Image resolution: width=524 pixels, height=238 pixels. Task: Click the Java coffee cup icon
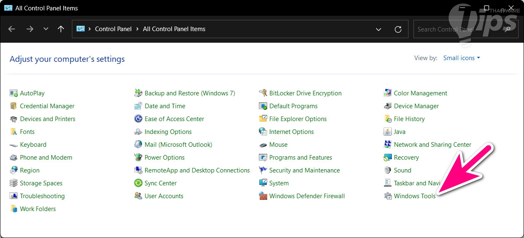tap(387, 132)
